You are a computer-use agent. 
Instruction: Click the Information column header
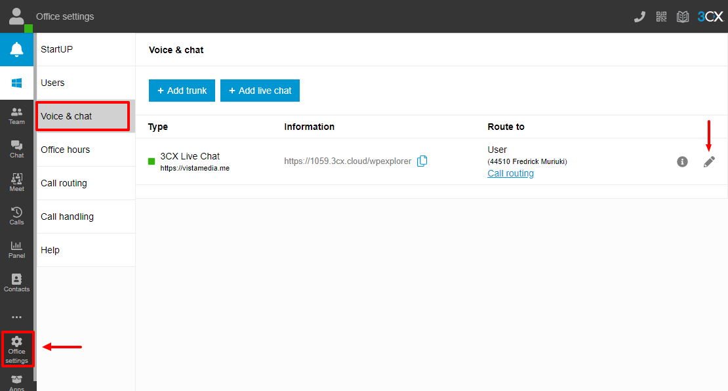309,127
